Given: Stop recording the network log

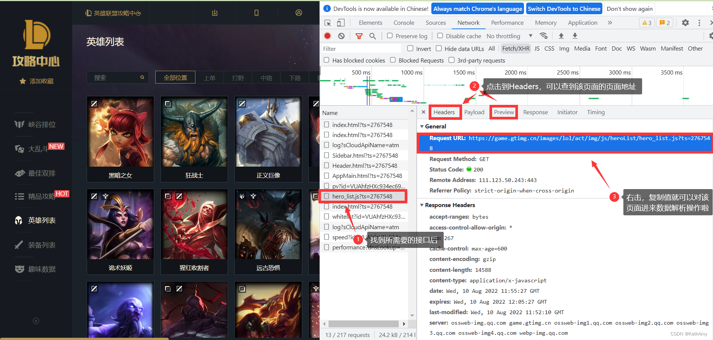Looking at the screenshot, I should 327,36.
